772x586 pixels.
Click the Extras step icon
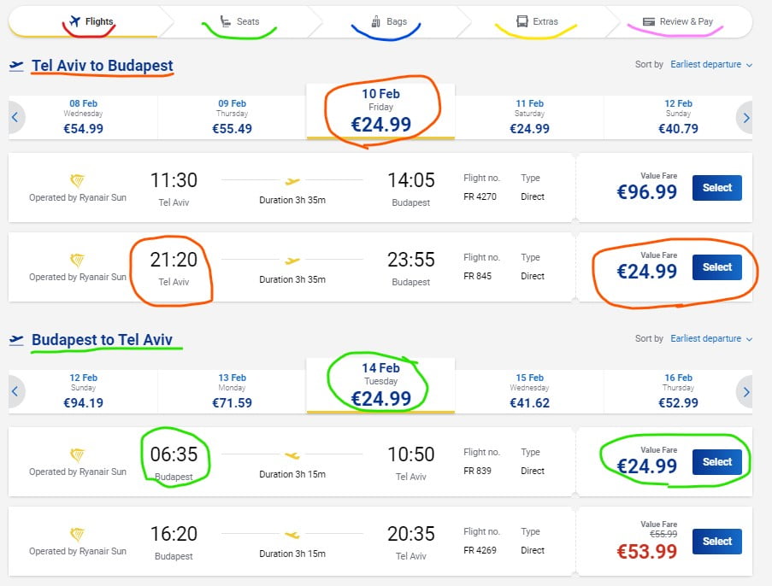pyautogui.click(x=522, y=21)
